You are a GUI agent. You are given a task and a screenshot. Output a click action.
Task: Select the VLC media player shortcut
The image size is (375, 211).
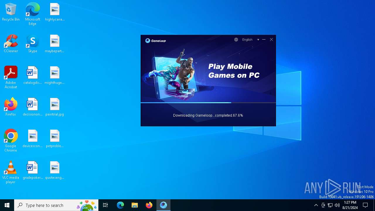point(11,172)
